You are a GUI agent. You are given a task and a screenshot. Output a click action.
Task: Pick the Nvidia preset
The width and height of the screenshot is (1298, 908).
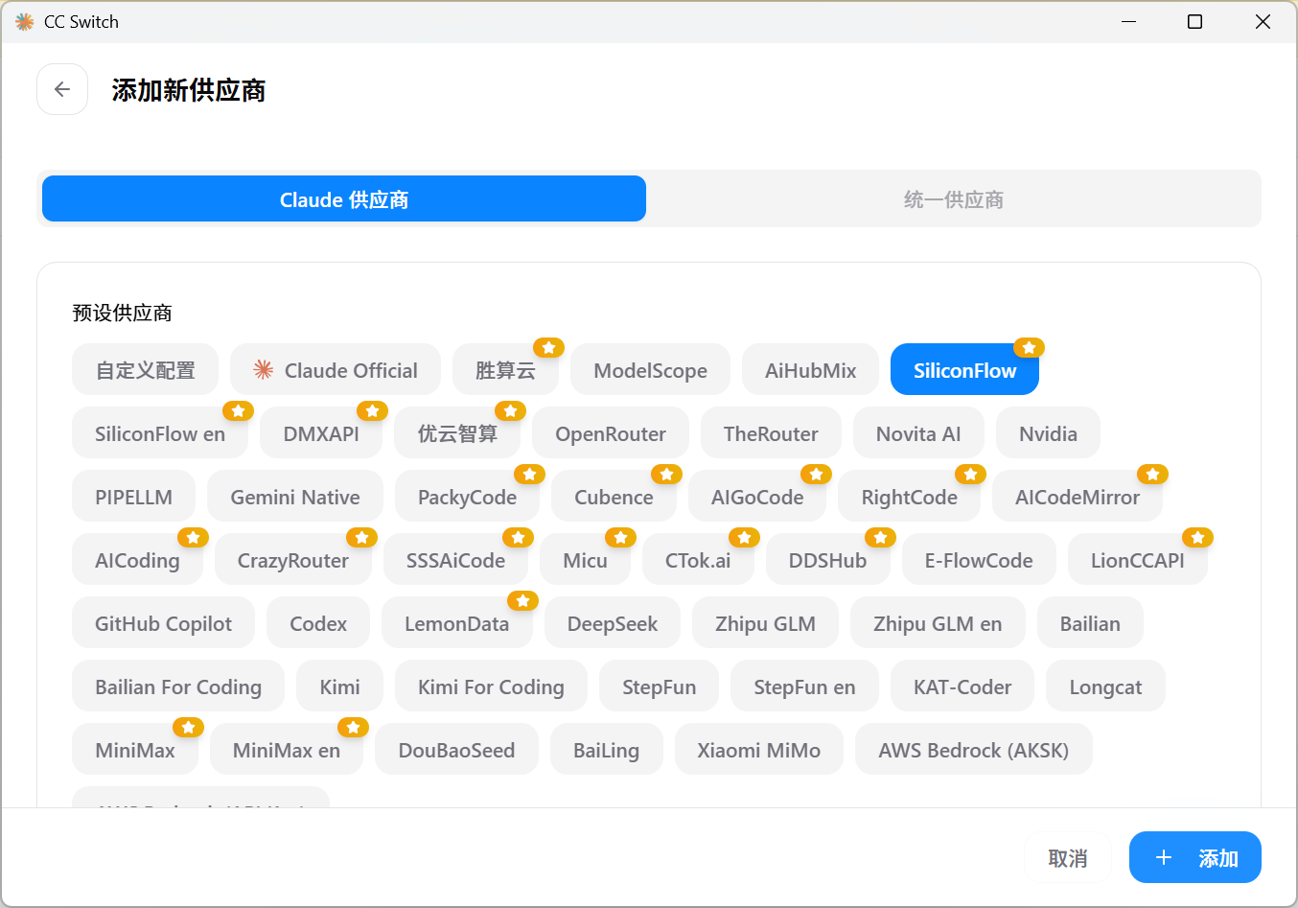pos(1048,432)
